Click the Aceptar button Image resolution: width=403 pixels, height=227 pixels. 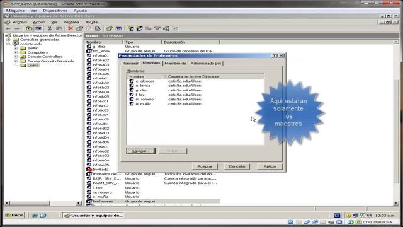coord(205,166)
